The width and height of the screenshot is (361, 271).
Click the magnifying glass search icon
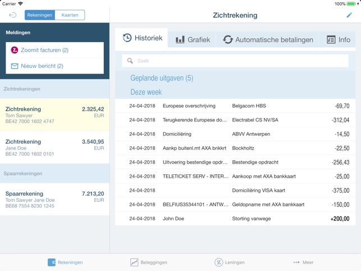(x=130, y=61)
